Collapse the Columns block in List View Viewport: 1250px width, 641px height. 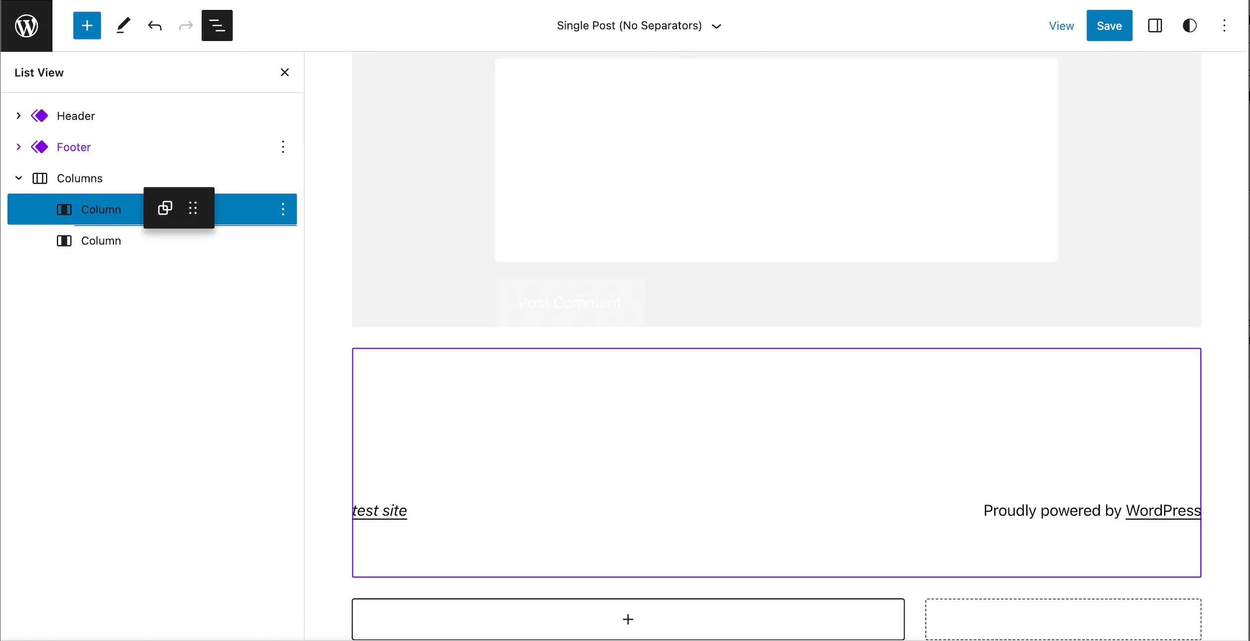(x=18, y=177)
